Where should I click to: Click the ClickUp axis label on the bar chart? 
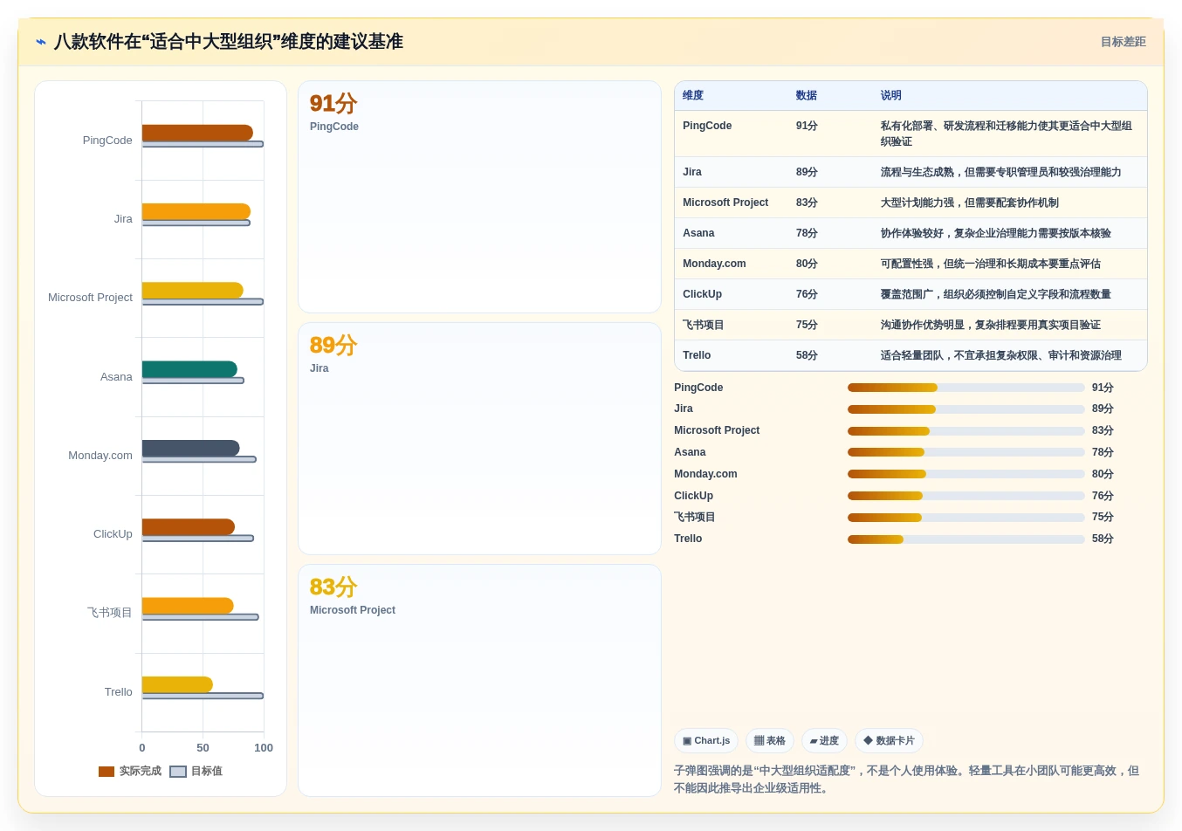pos(113,534)
